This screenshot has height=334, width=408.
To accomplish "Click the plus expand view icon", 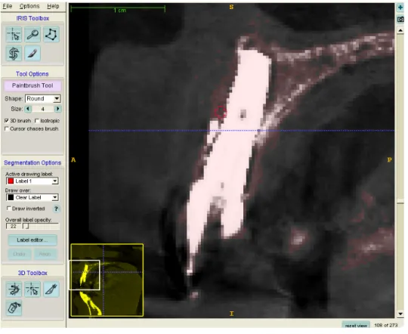I will coord(400,8).
